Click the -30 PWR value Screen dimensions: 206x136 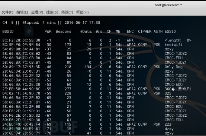tap(48, 44)
